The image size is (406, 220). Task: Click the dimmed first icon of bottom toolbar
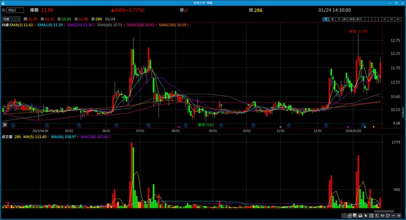pos(344,216)
